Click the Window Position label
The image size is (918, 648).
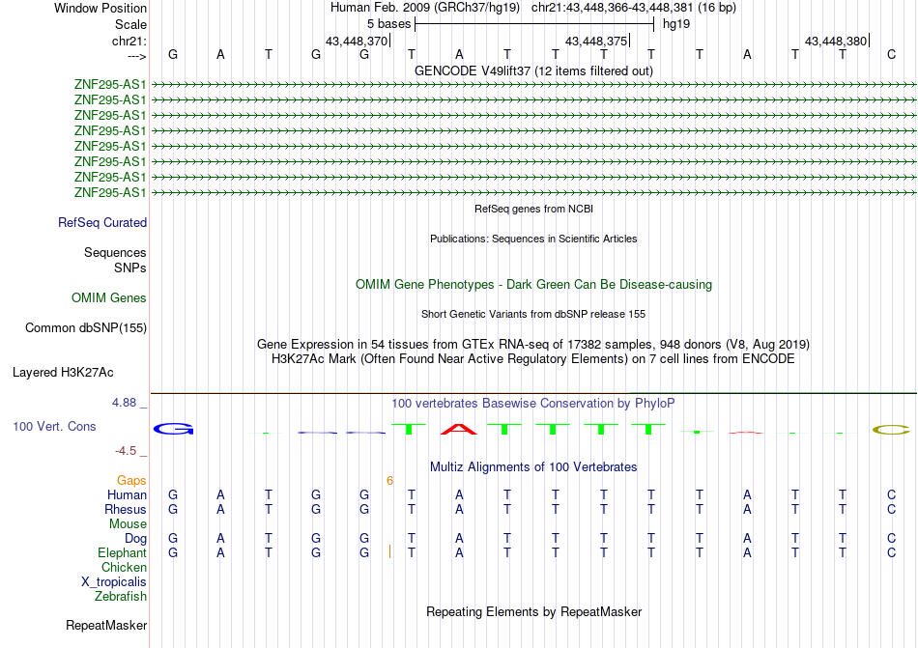point(100,8)
